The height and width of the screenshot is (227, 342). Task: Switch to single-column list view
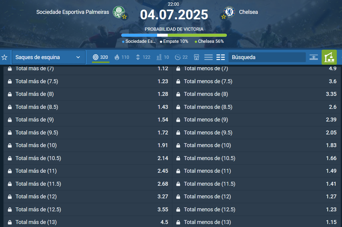tap(208, 57)
